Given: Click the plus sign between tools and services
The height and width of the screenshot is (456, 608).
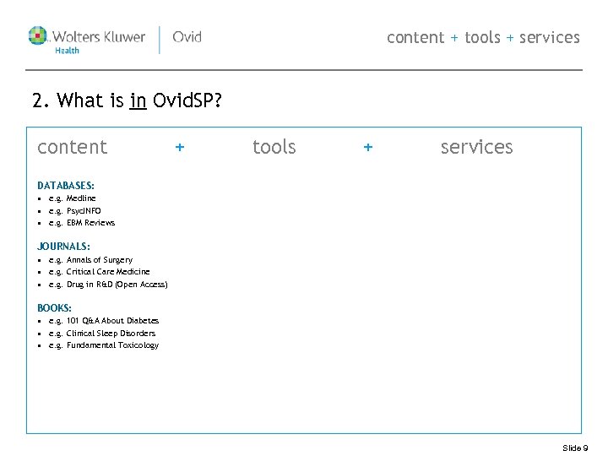Looking at the screenshot, I should point(368,147).
